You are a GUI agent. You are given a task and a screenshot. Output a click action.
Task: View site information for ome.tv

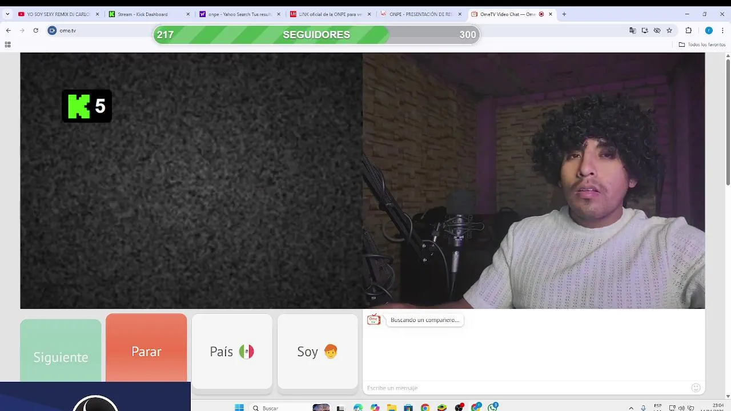coord(52,30)
